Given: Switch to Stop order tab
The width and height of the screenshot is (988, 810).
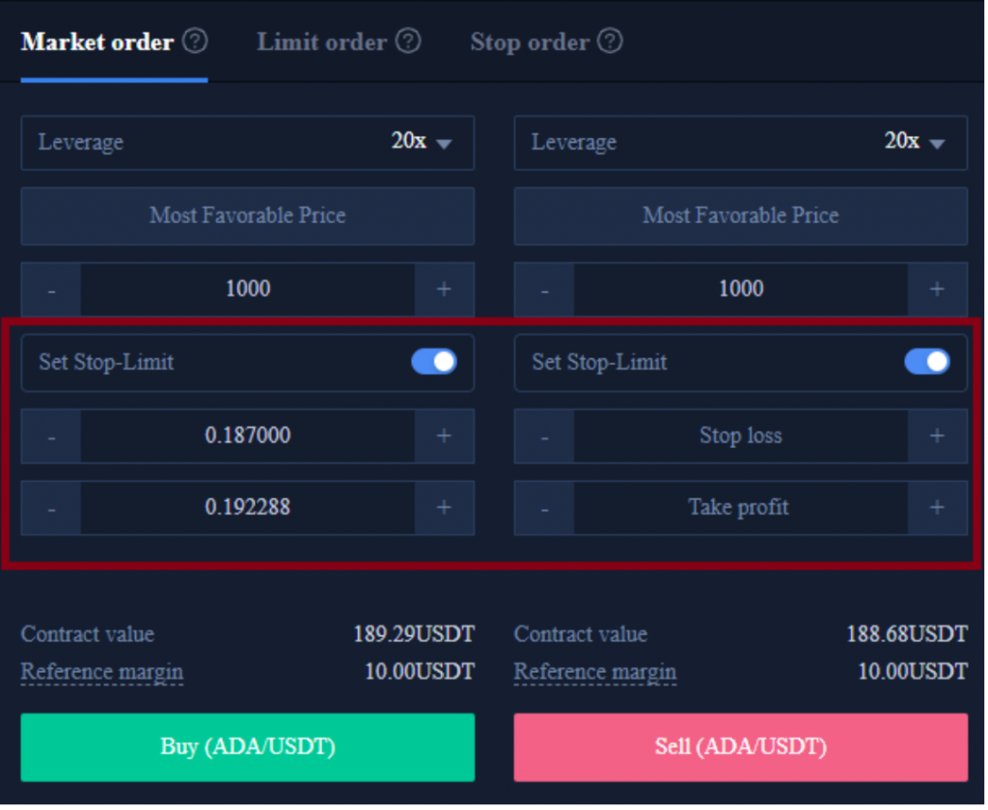Looking at the screenshot, I should [530, 42].
